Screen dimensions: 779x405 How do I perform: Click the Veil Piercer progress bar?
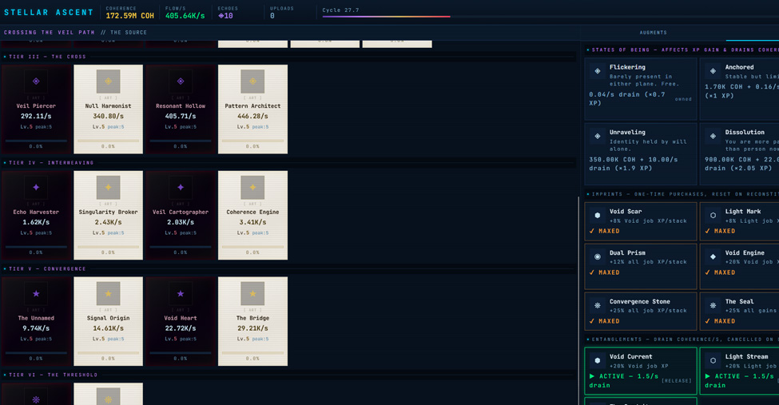[36, 141]
